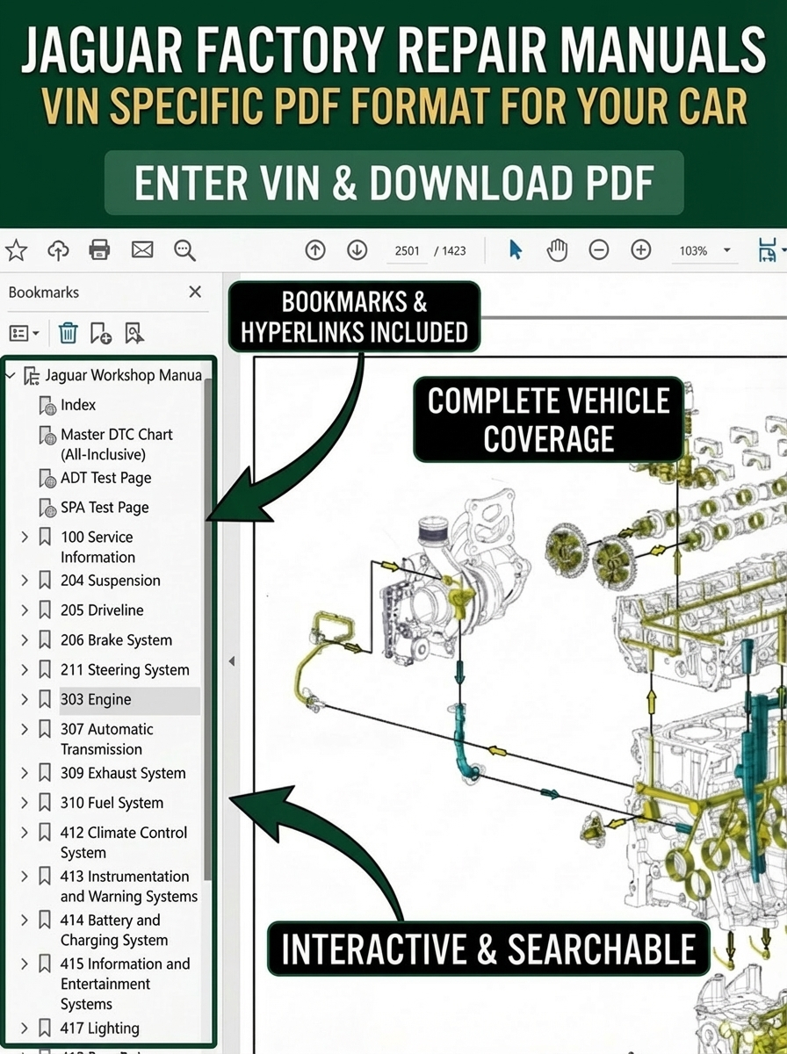Add a new bookmark icon
The image size is (787, 1054).
click(x=100, y=333)
